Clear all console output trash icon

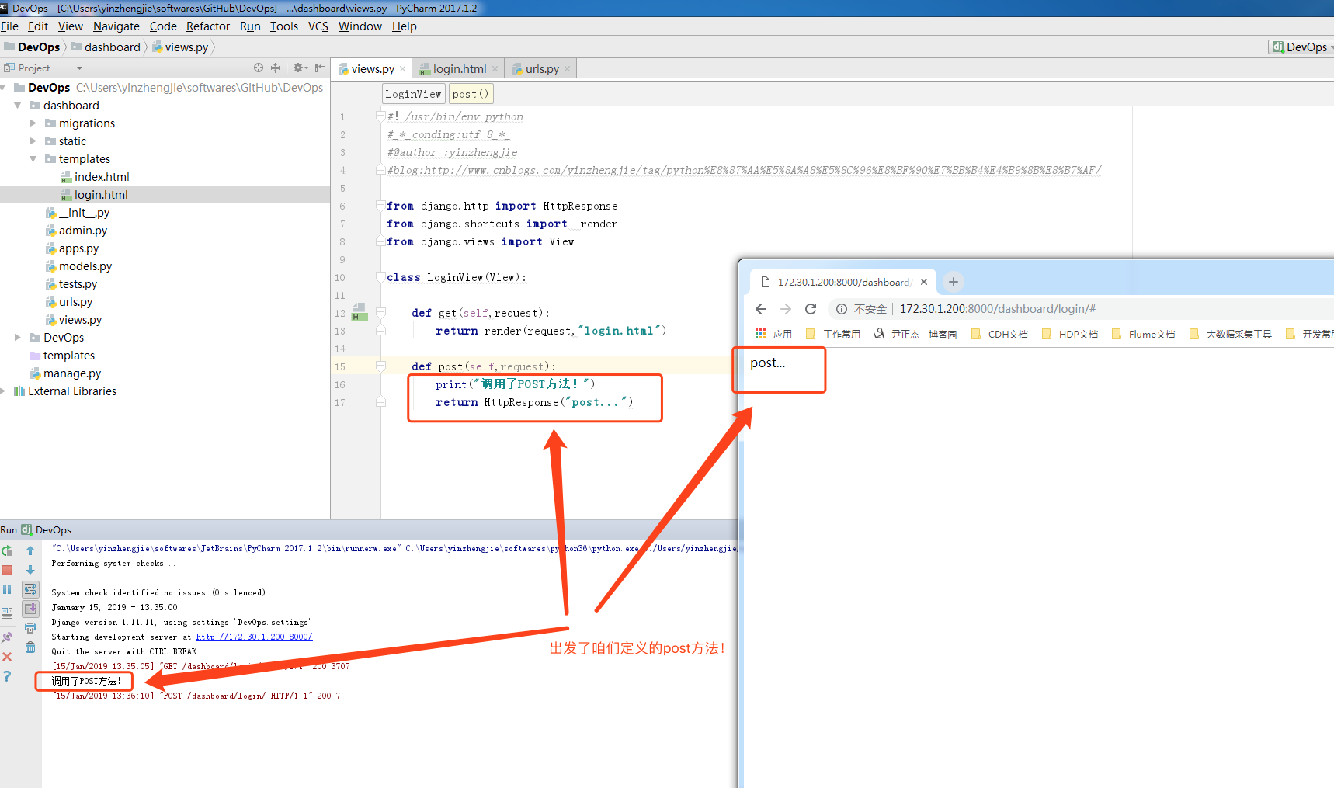tap(30, 647)
